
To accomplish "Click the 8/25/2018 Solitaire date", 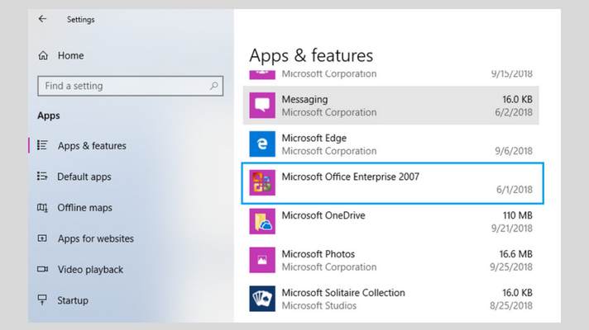I will (x=511, y=305).
